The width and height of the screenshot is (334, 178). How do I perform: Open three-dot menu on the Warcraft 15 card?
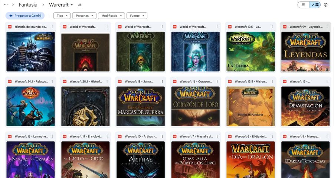click(327, 81)
